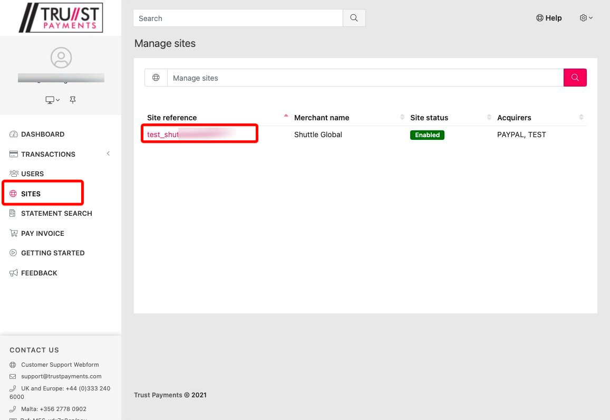
Task: Open the Users menu item
Action: [32, 174]
